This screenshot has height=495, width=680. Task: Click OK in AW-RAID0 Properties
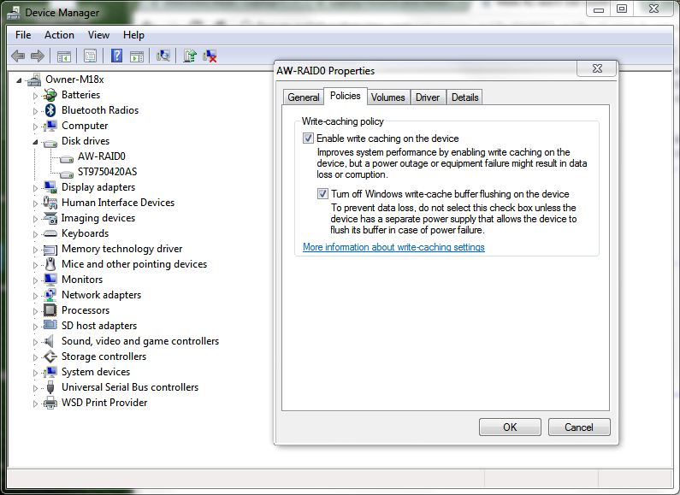click(510, 427)
